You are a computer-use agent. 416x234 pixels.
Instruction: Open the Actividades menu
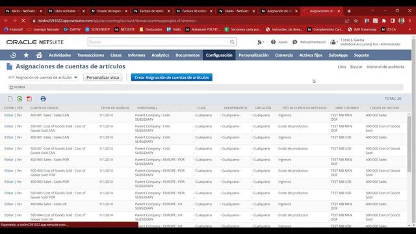pos(60,55)
